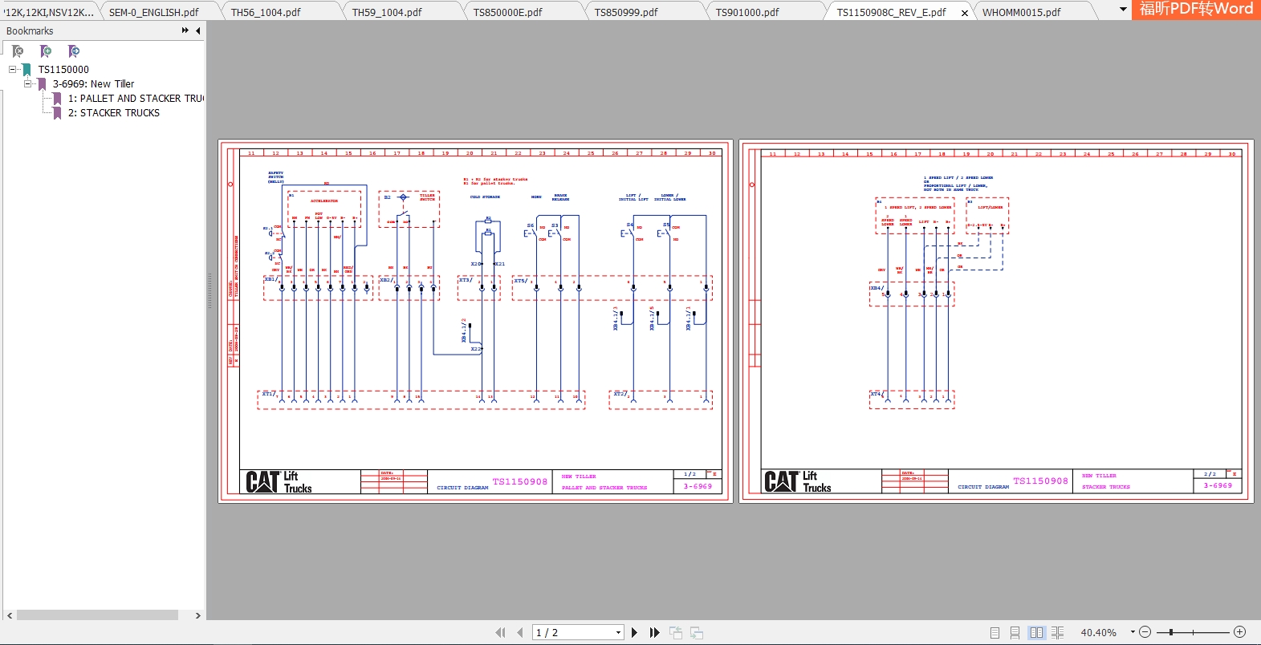Viewport: 1261px width, 645px height.
Task: Collapse the 3-6969: New Tiller node
Action: pyautogui.click(x=27, y=83)
